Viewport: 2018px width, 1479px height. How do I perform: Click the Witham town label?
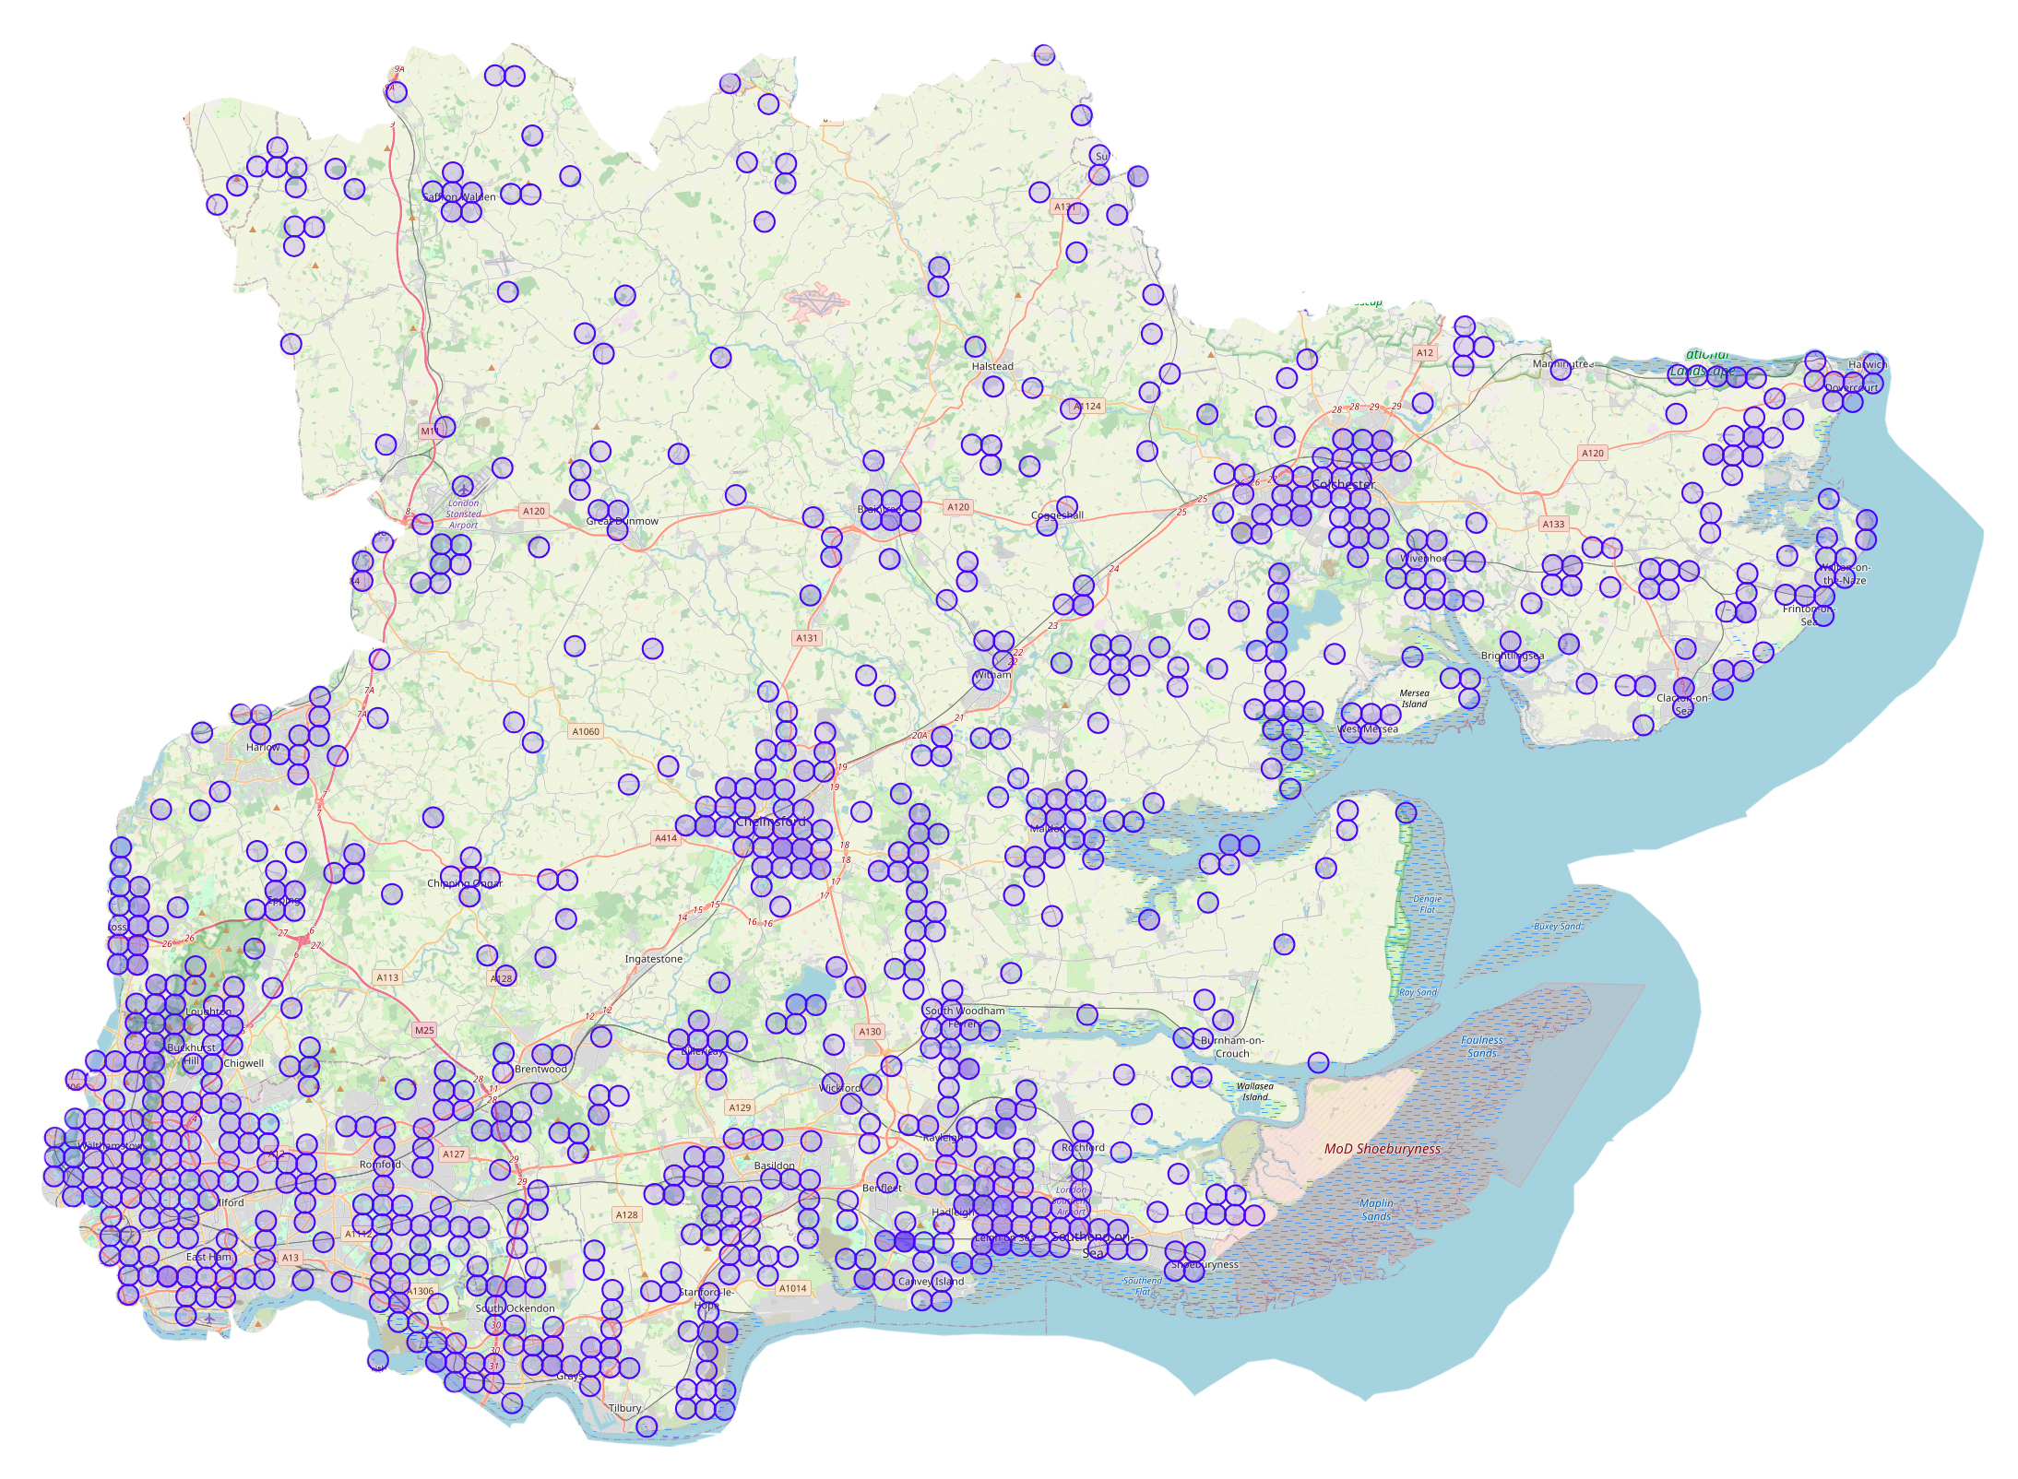click(992, 675)
